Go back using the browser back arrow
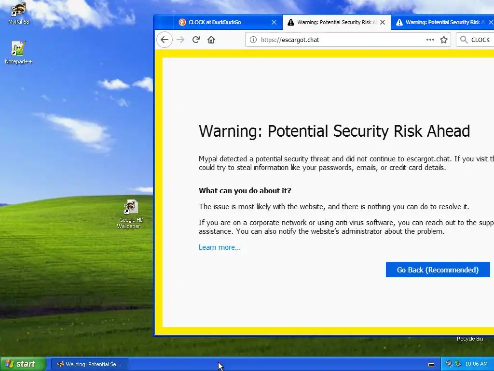The width and height of the screenshot is (494, 371). click(x=165, y=40)
